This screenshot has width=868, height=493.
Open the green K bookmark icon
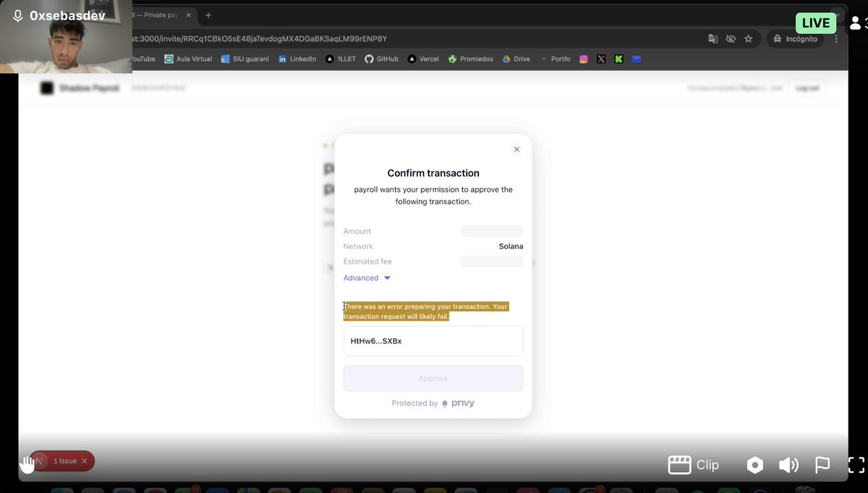(619, 59)
